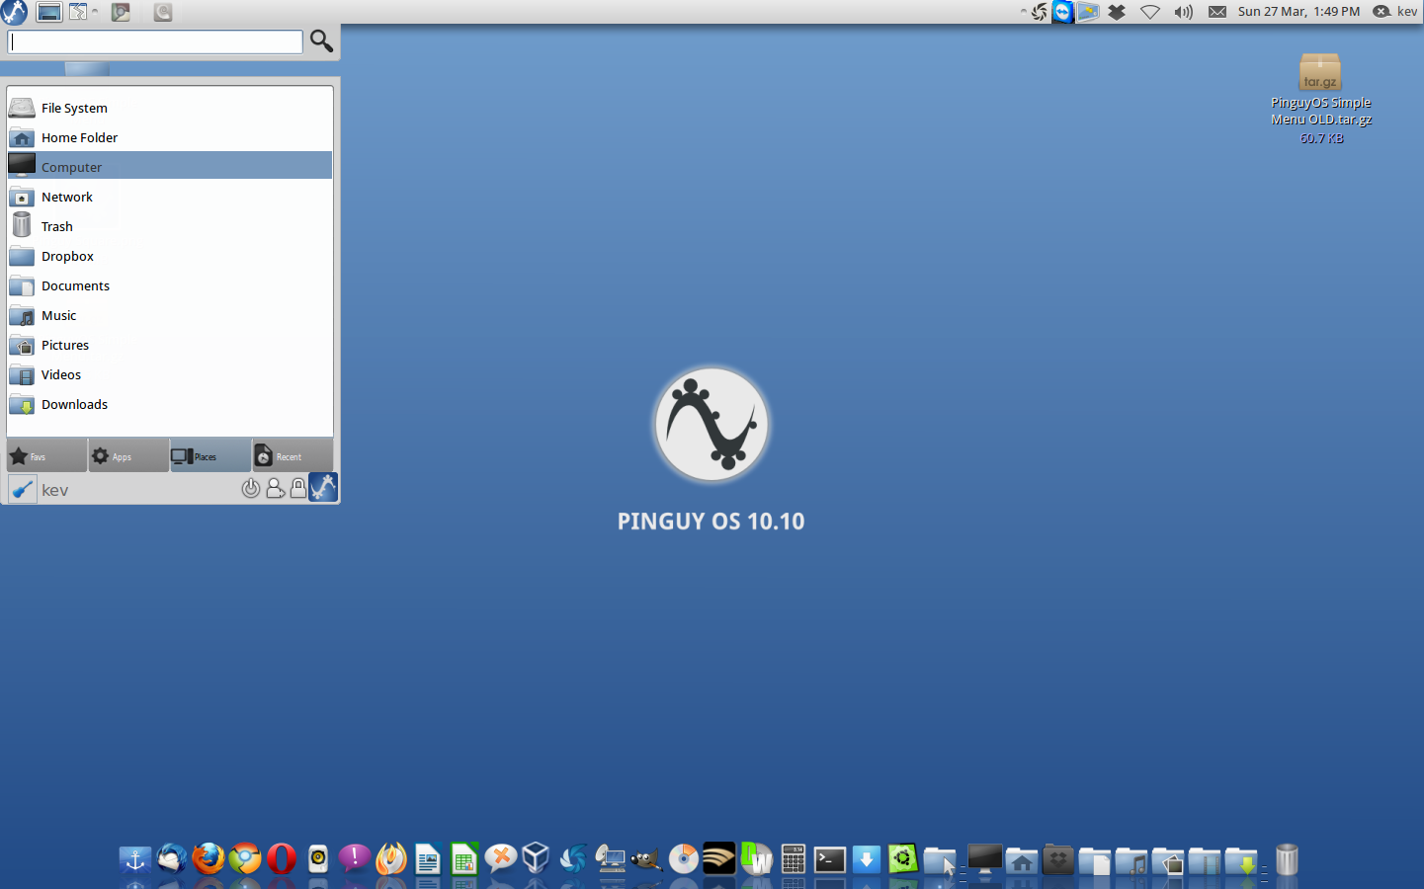Launch Thunderbird mail from the dock
The width and height of the screenshot is (1424, 889).
tap(172, 858)
